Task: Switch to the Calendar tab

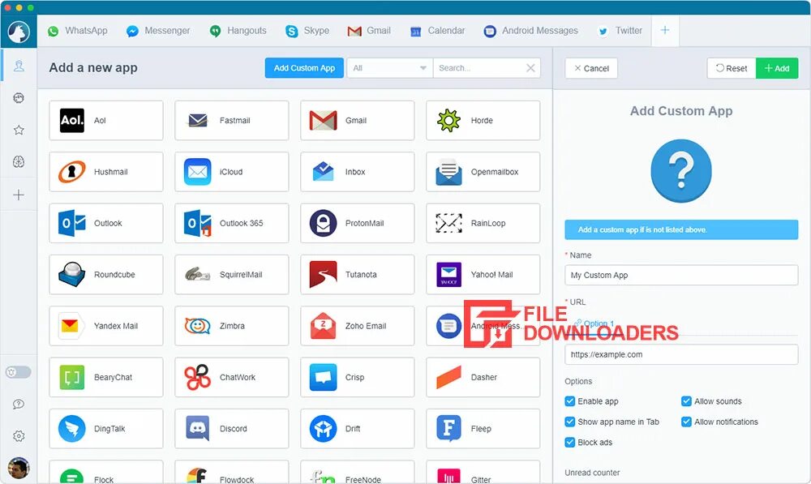Action: tap(438, 31)
